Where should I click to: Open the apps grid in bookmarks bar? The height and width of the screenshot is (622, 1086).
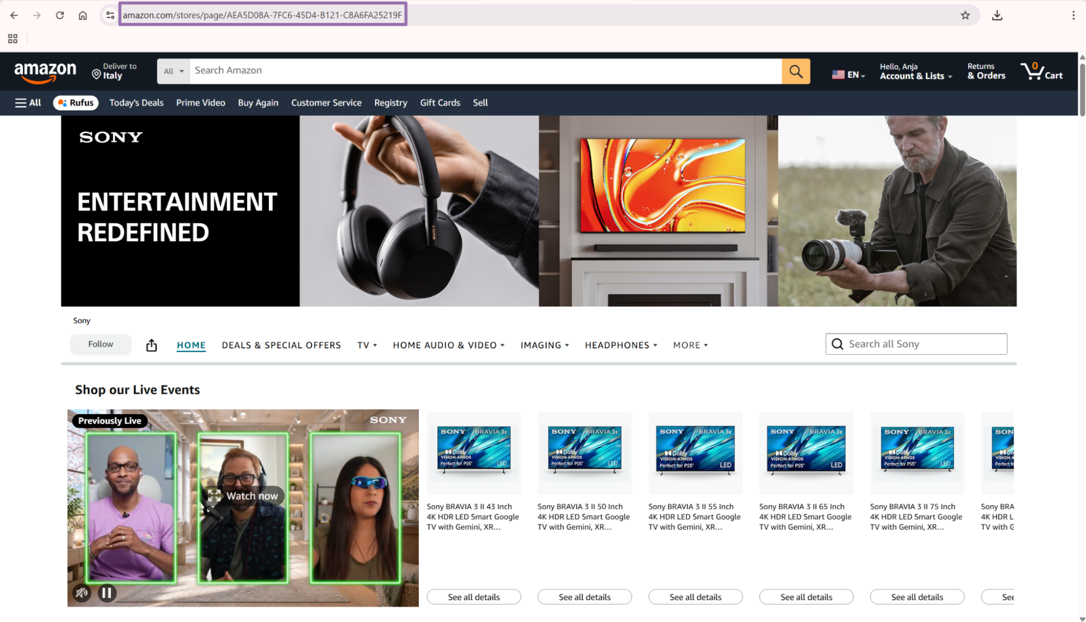(x=12, y=39)
